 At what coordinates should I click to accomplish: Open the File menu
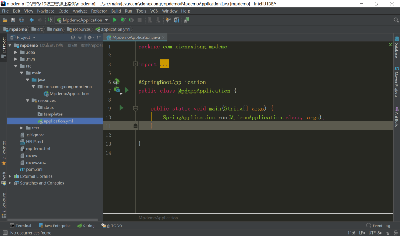coord(5,11)
